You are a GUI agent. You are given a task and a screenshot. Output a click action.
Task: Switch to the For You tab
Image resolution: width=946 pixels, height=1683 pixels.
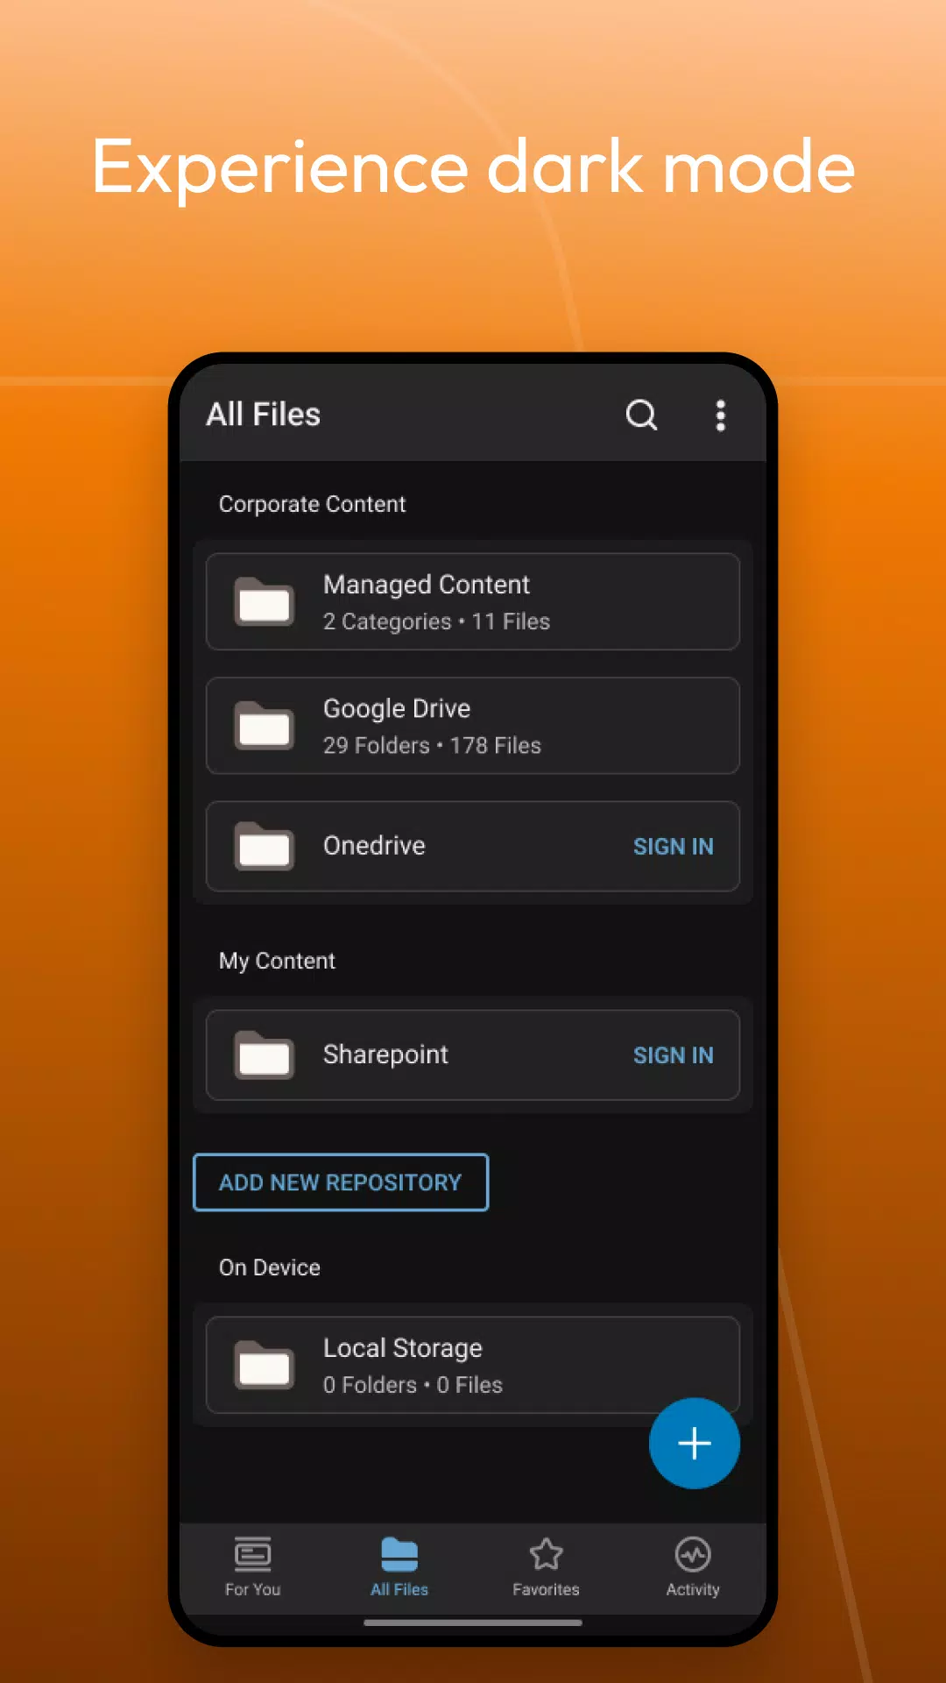click(x=252, y=1567)
